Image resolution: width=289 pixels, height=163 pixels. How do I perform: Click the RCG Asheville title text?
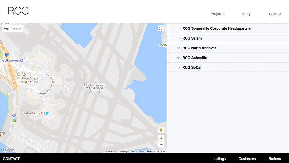click(x=195, y=58)
